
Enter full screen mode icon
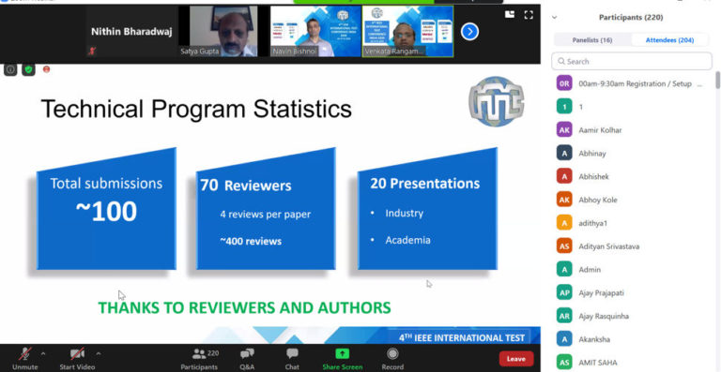(529, 15)
